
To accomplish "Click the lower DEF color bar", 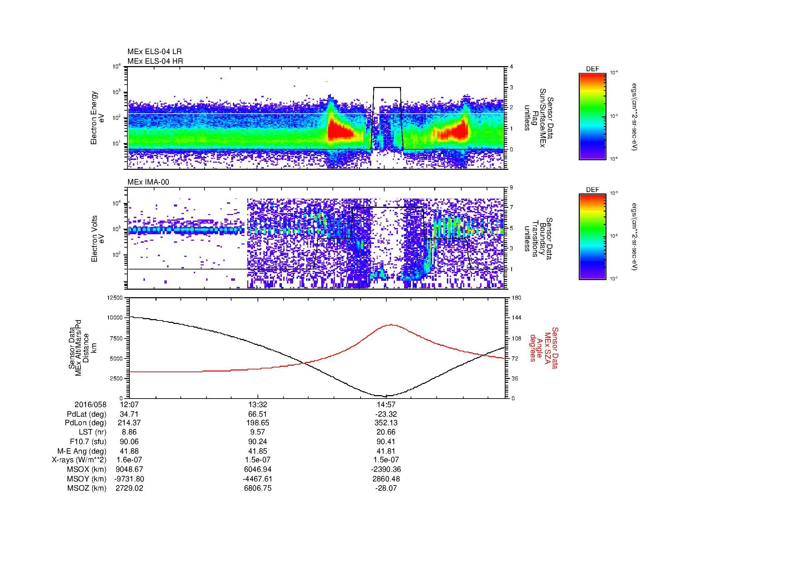I will 592,237.
